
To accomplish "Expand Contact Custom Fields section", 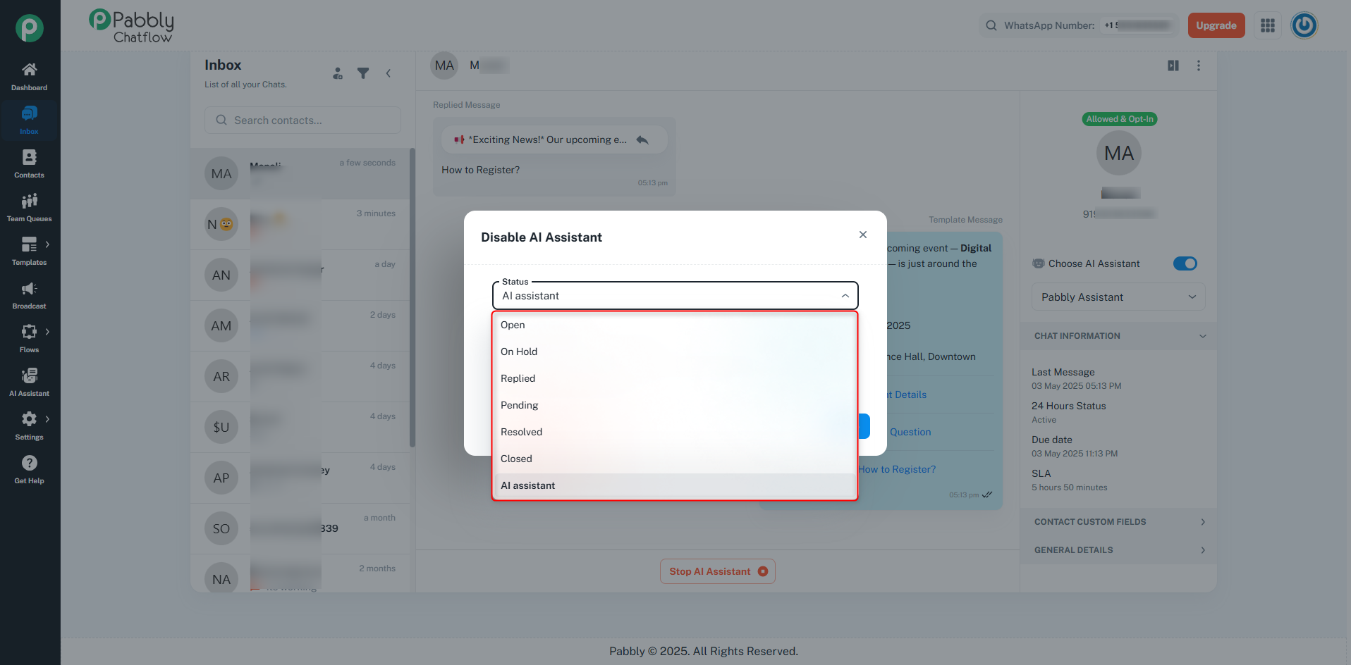I will click(1118, 522).
